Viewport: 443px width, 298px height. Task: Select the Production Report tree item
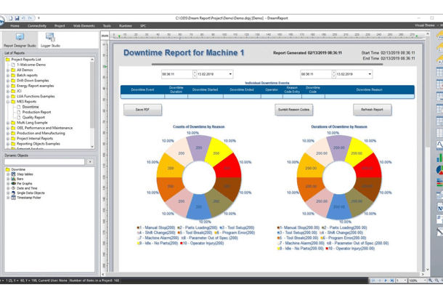pos(36,112)
